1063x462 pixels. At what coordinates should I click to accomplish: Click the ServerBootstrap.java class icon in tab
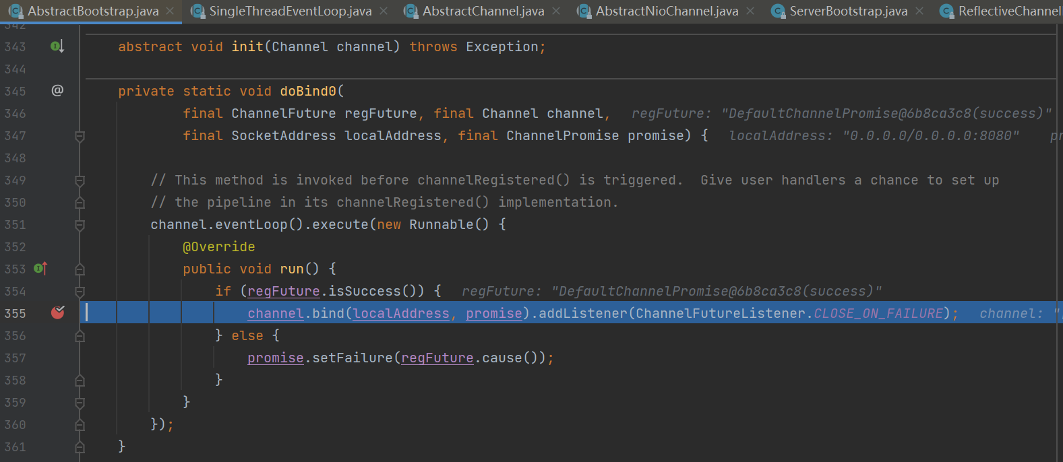778,11
